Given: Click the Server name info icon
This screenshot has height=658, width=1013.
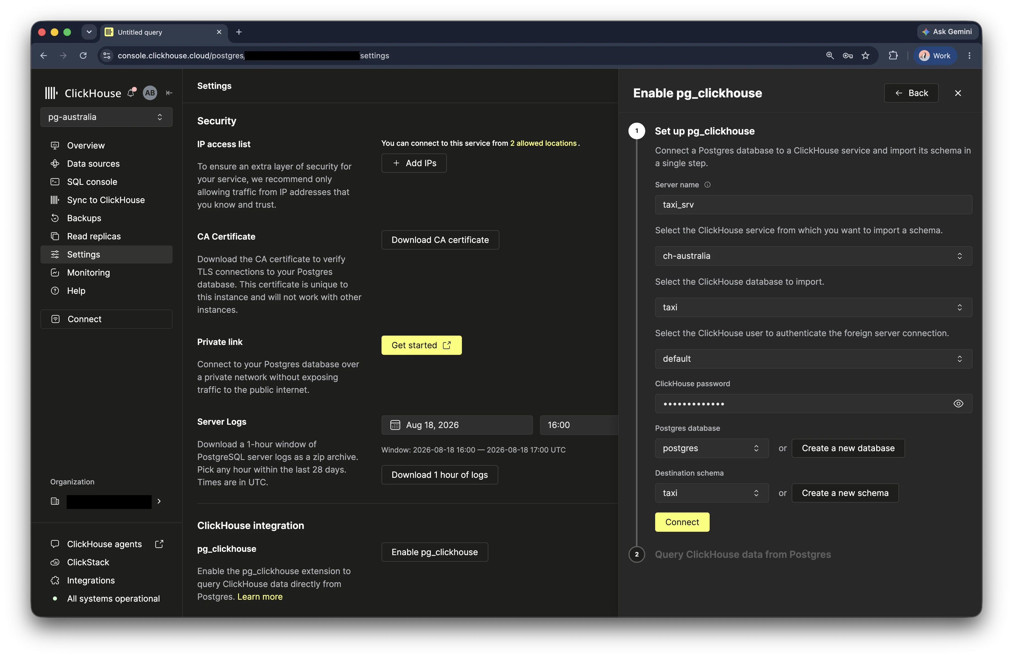Looking at the screenshot, I should point(707,185).
